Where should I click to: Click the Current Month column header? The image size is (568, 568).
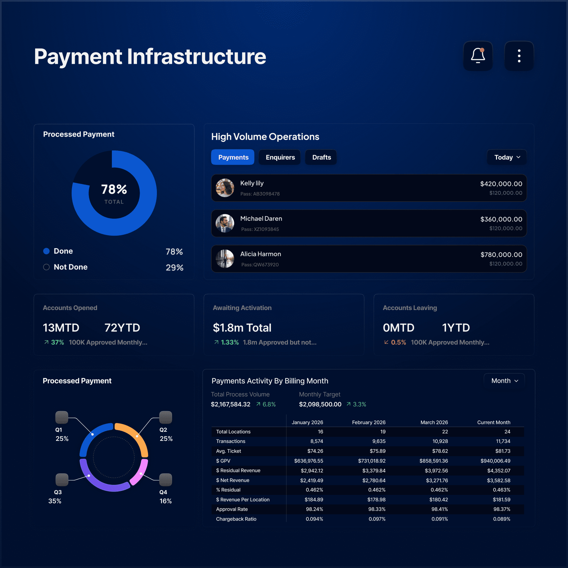point(494,422)
